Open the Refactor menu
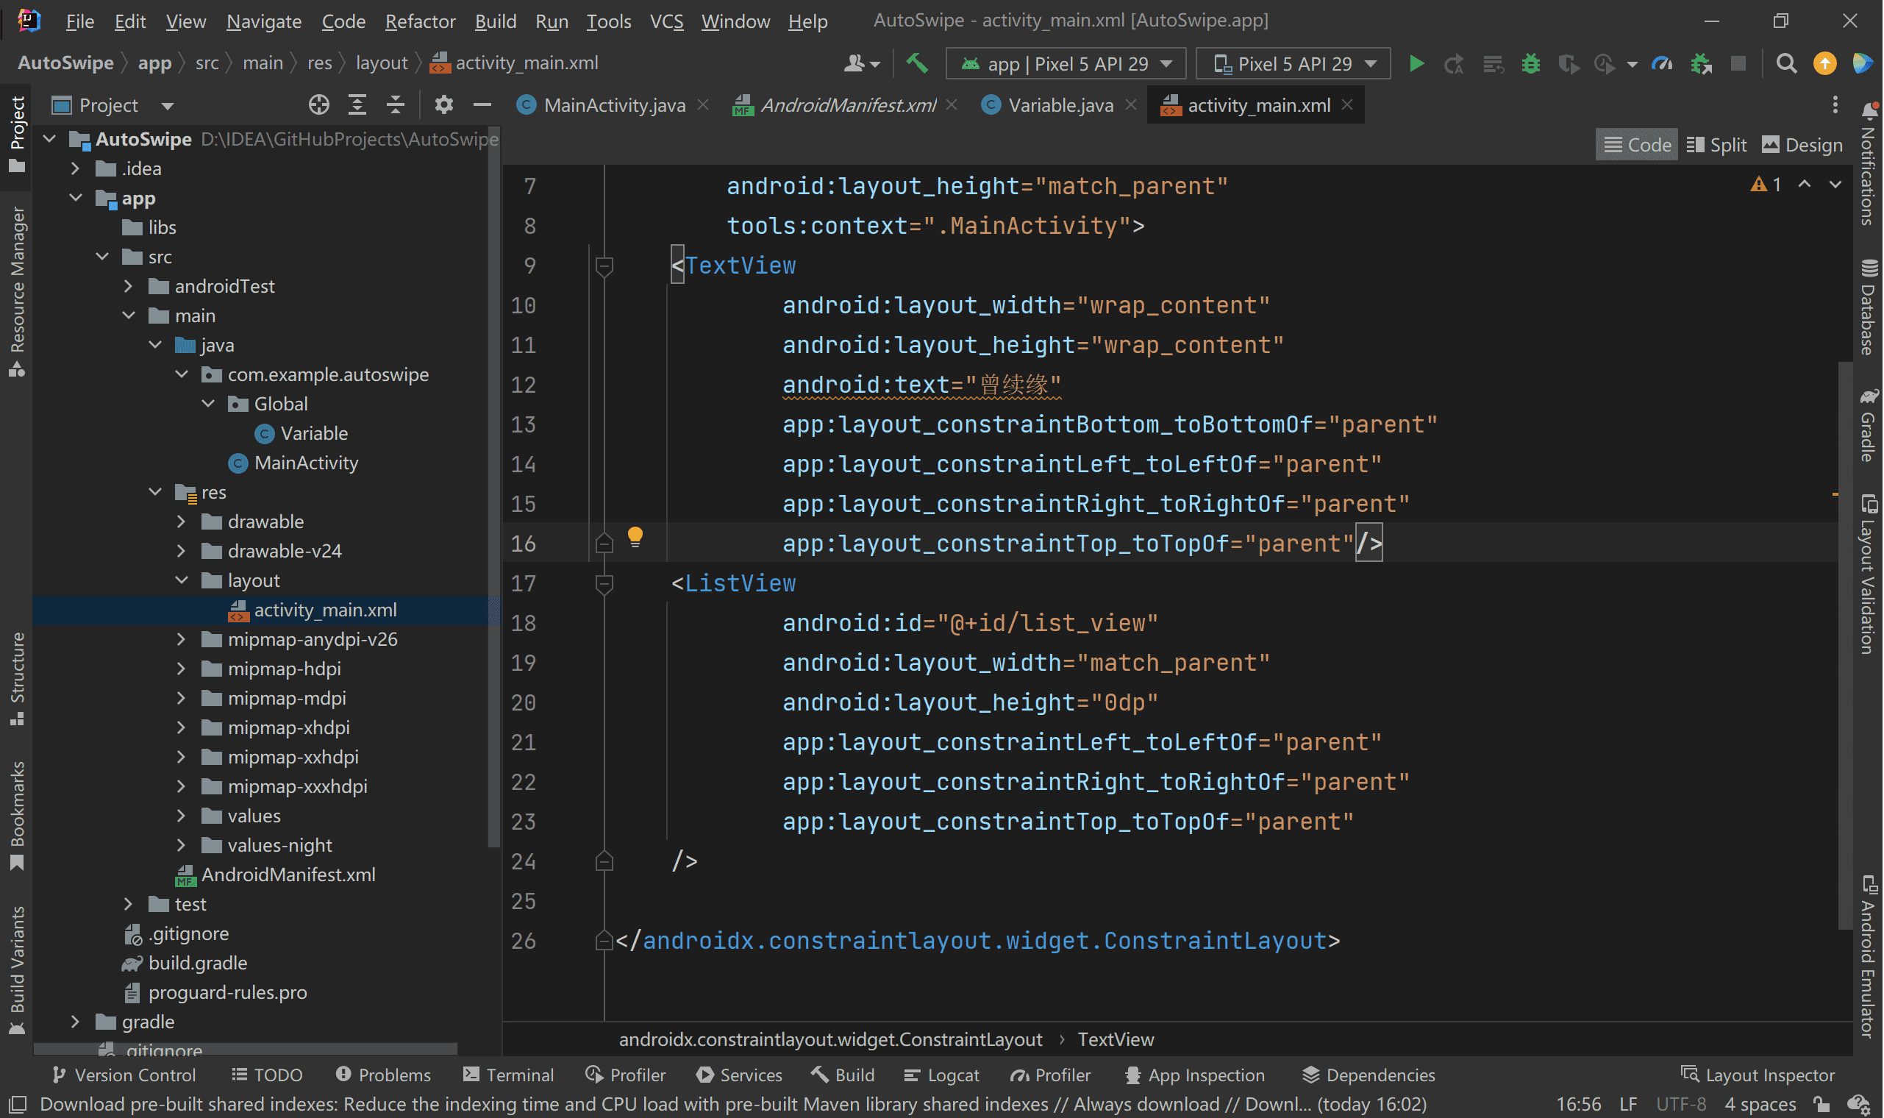 point(420,22)
